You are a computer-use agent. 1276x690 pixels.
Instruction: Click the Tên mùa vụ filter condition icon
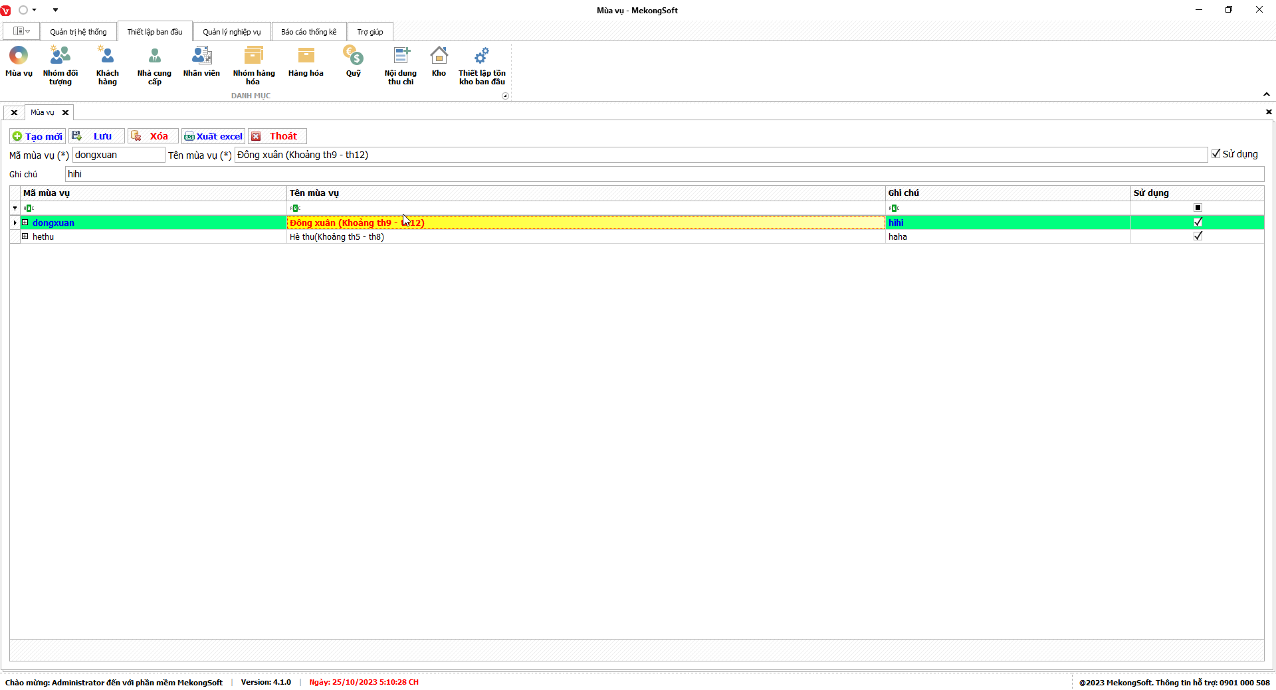coord(295,209)
